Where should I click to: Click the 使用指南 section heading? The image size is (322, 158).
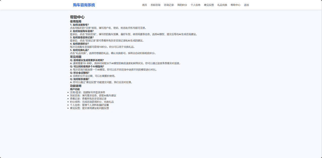pyautogui.click(x=76, y=22)
